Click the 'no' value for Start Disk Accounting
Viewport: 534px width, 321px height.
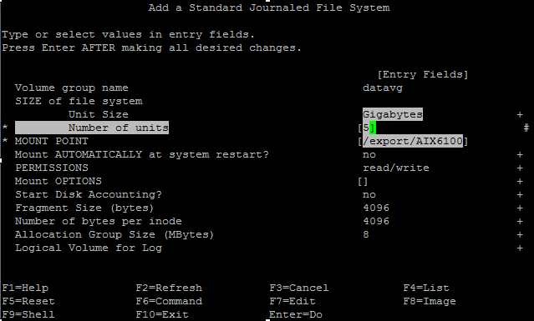[369, 194]
